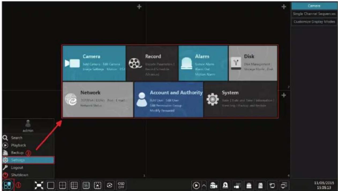This screenshot has width=338, height=191.
Task: Select nine-screen grid layout icon
Action: point(74,185)
